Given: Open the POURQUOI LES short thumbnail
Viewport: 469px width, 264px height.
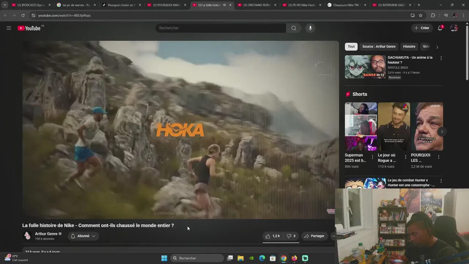Looking at the screenshot, I should pos(427,126).
